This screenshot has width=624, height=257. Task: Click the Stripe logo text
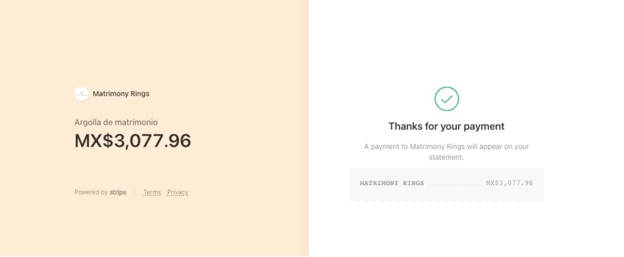pyautogui.click(x=118, y=192)
